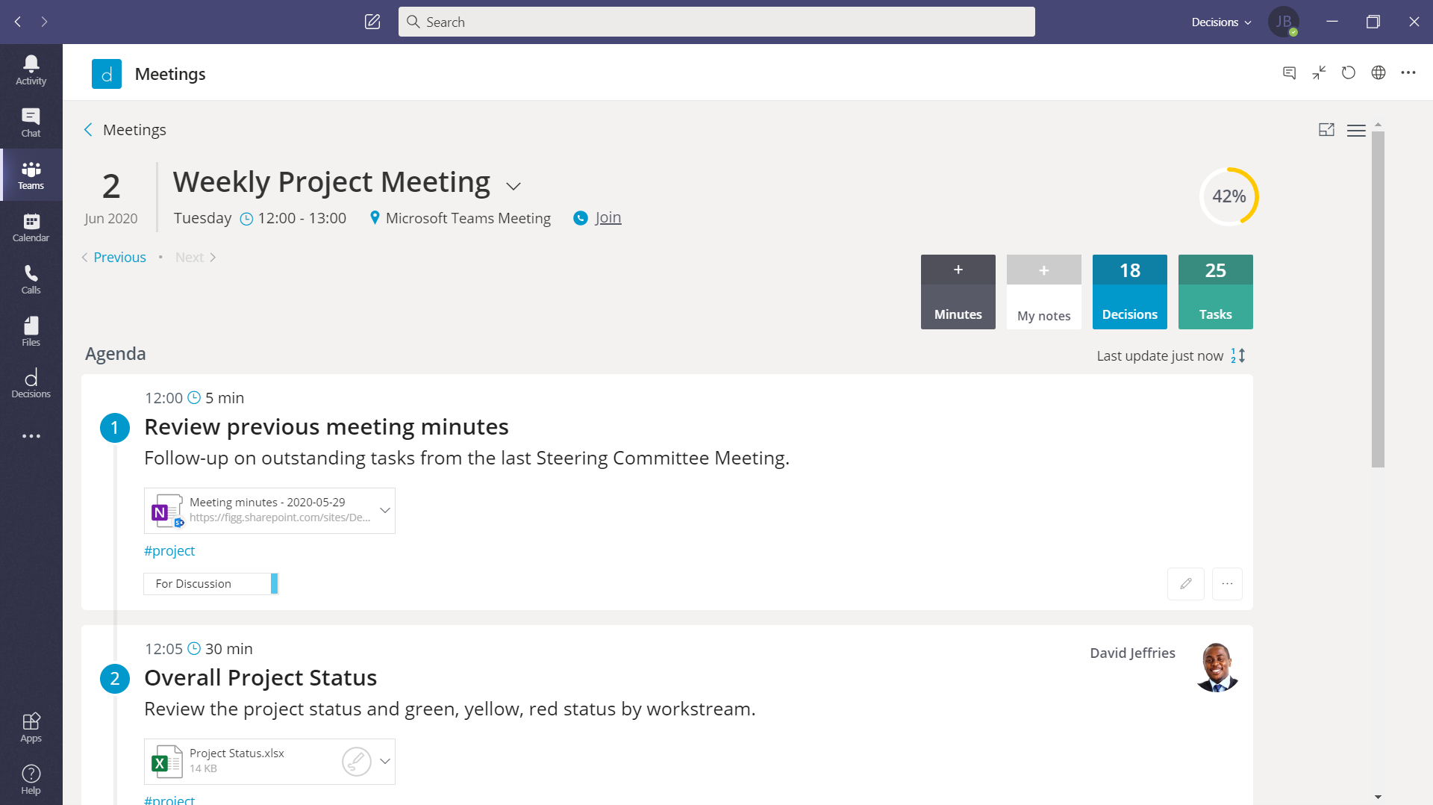Refresh the meeting view
The height and width of the screenshot is (805, 1433).
(x=1349, y=72)
